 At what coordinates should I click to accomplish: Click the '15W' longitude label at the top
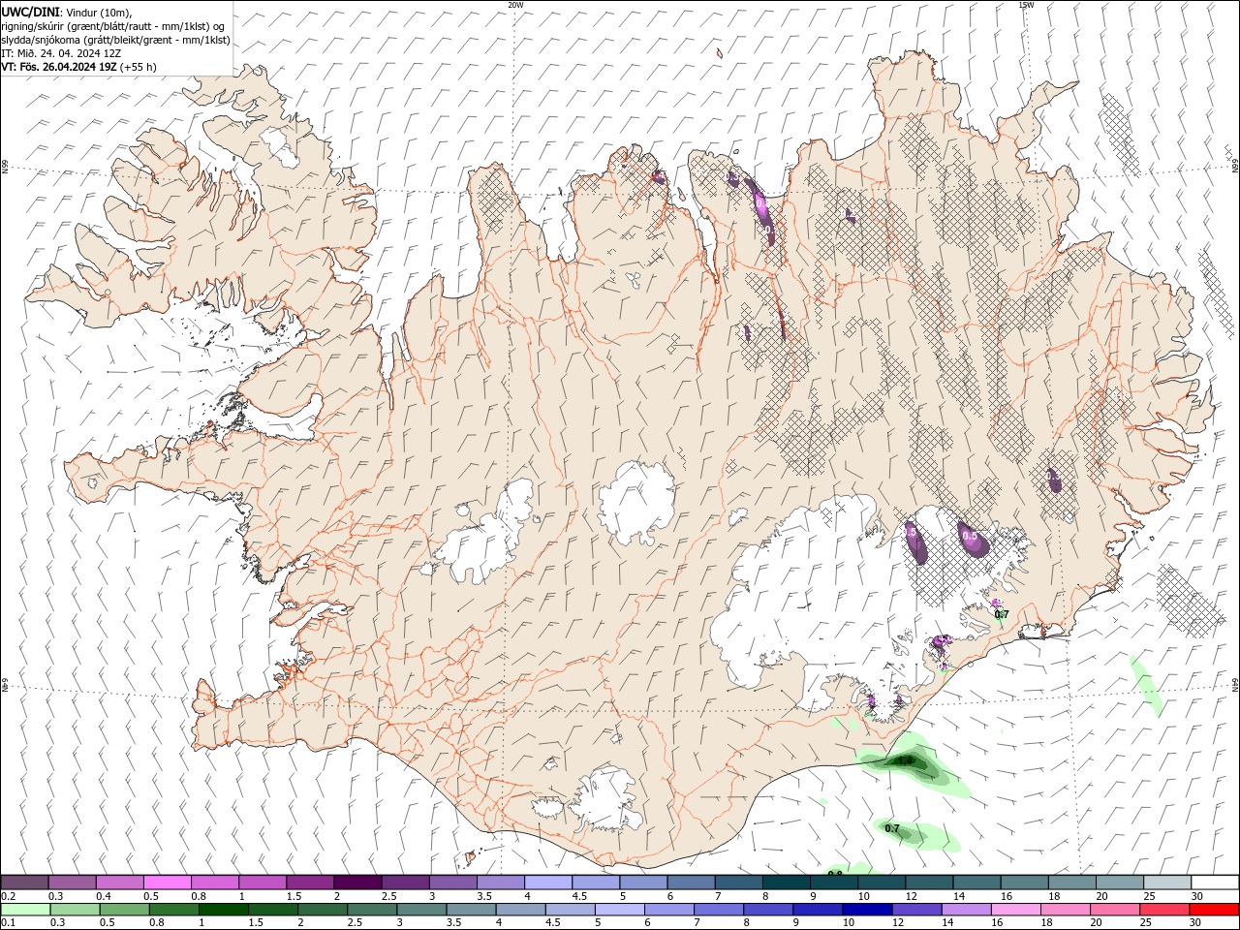(x=1026, y=4)
